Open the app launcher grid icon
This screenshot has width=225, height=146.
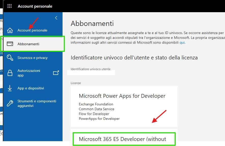(x=10, y=6)
